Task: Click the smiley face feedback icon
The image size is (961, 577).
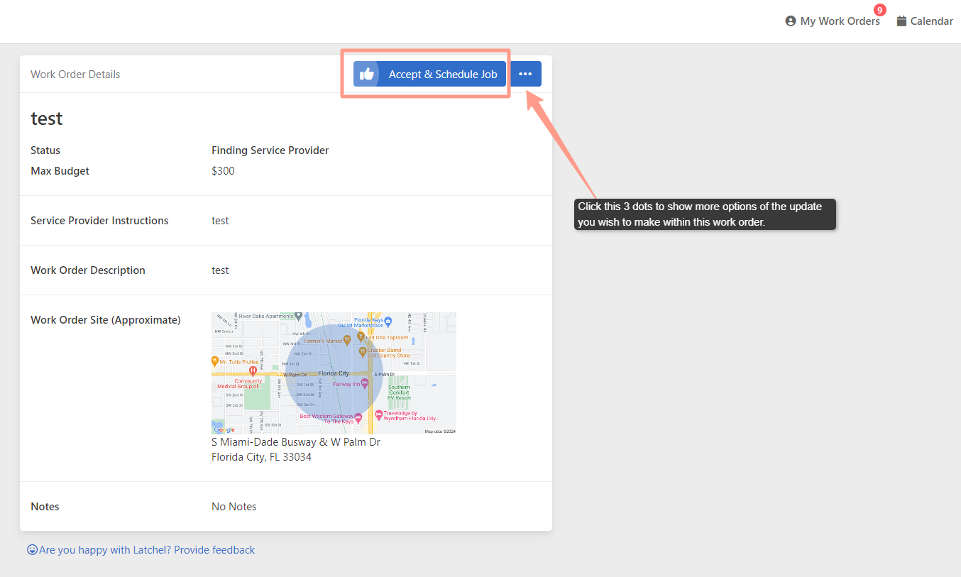Action: pyautogui.click(x=32, y=549)
